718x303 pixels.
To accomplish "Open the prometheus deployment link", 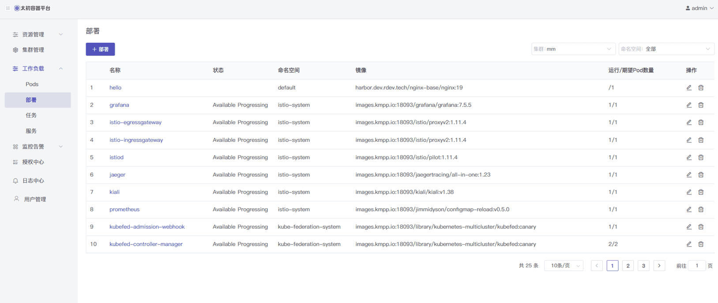I will (x=124, y=209).
